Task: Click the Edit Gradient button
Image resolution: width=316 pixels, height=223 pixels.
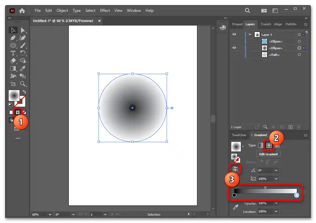Action: pos(268,154)
